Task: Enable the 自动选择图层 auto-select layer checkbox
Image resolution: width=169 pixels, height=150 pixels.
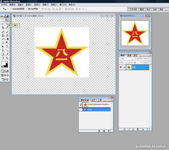Action: point(11,9)
